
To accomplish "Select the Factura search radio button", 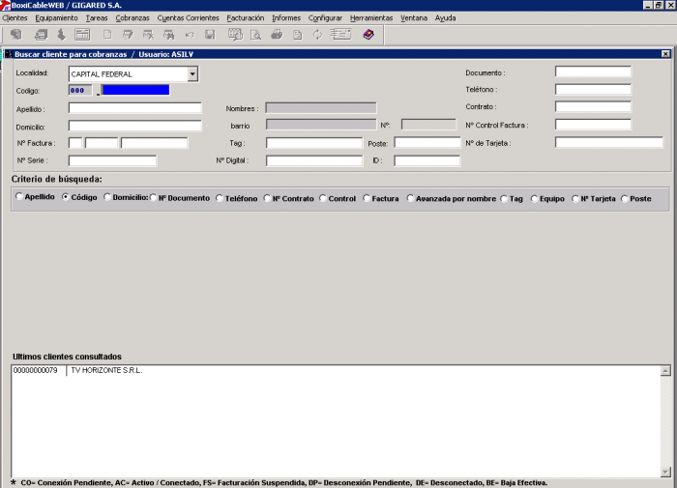I will pos(367,198).
